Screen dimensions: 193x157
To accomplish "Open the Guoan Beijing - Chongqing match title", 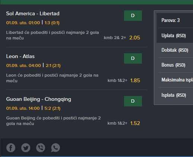I will pos(39,99).
